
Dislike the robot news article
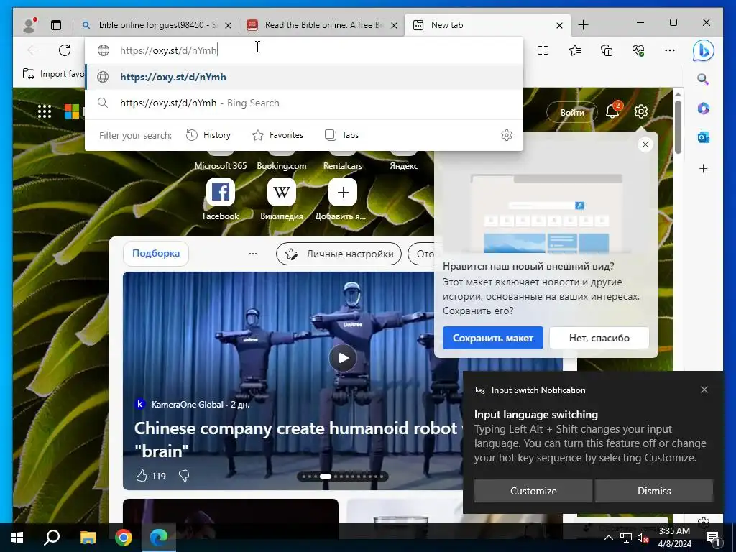(184, 476)
